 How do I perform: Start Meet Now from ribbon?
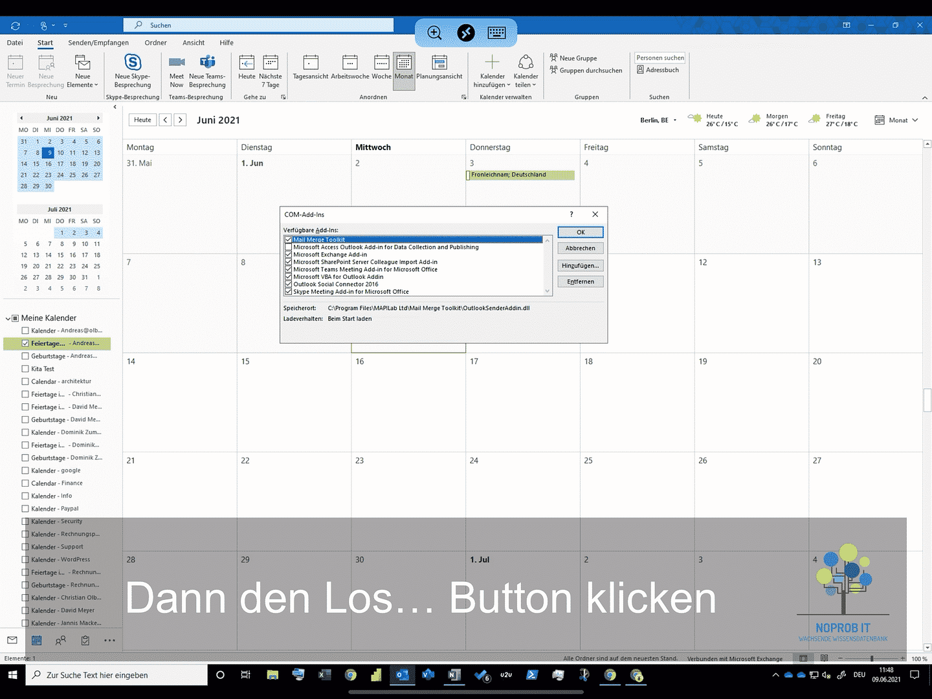[x=177, y=71]
